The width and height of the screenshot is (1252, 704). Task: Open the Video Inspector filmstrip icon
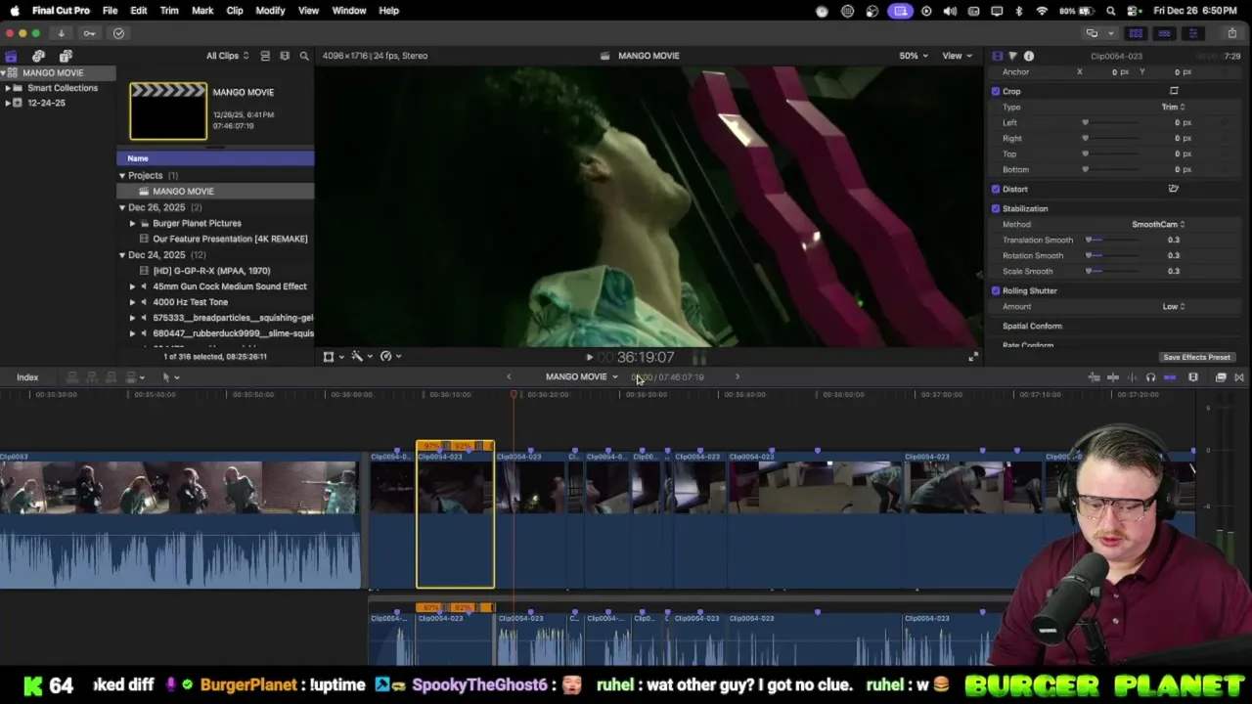click(x=997, y=56)
